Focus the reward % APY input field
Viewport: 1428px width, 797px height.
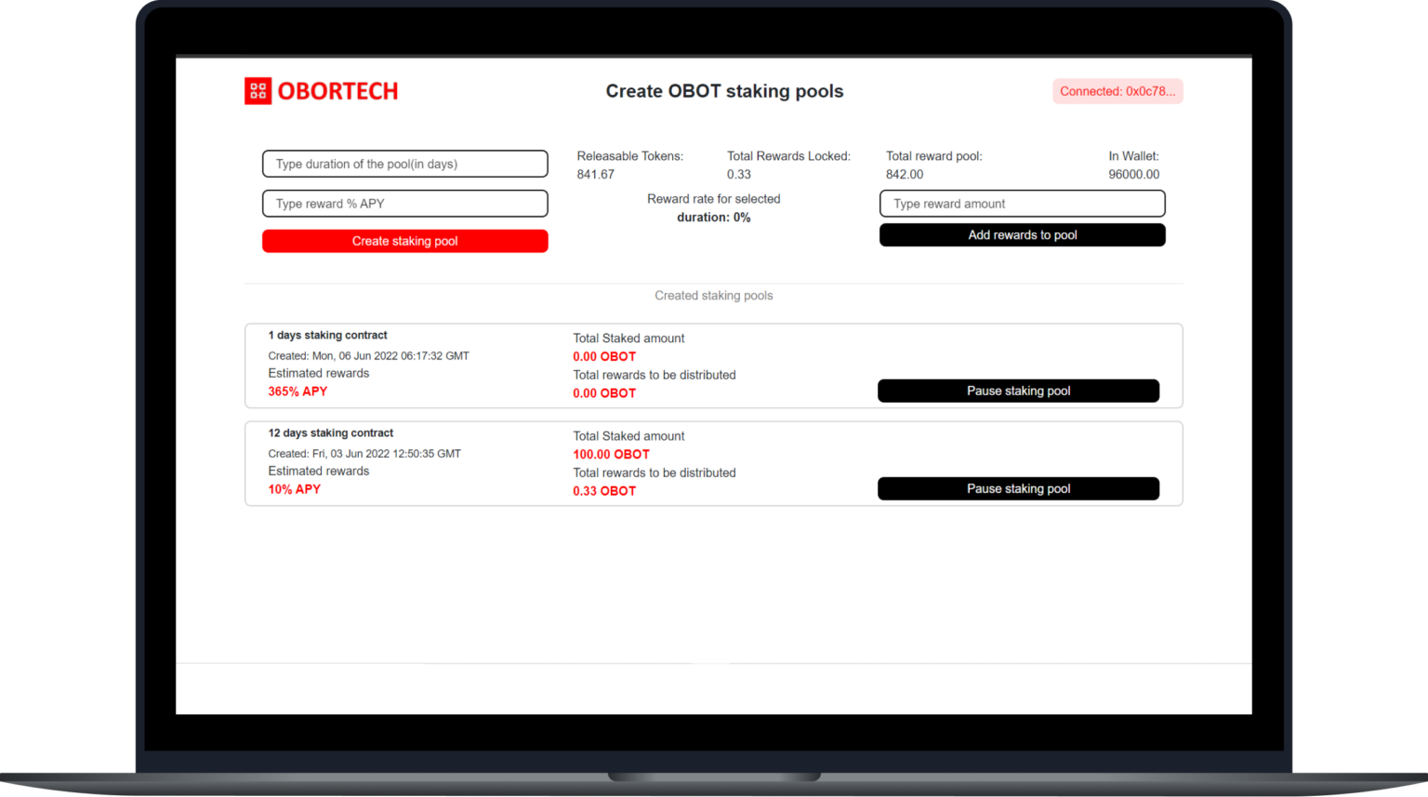point(404,204)
